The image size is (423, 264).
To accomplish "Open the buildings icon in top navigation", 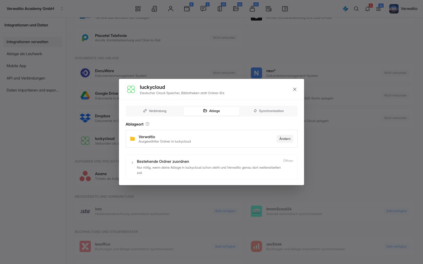I will click(x=154, y=9).
